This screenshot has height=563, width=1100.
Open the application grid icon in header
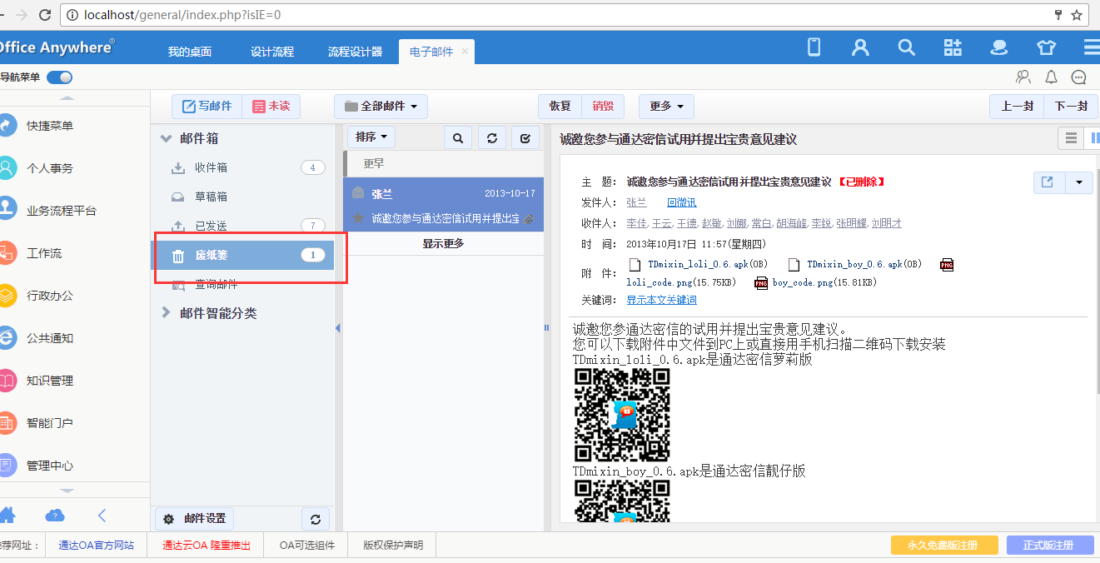click(953, 47)
